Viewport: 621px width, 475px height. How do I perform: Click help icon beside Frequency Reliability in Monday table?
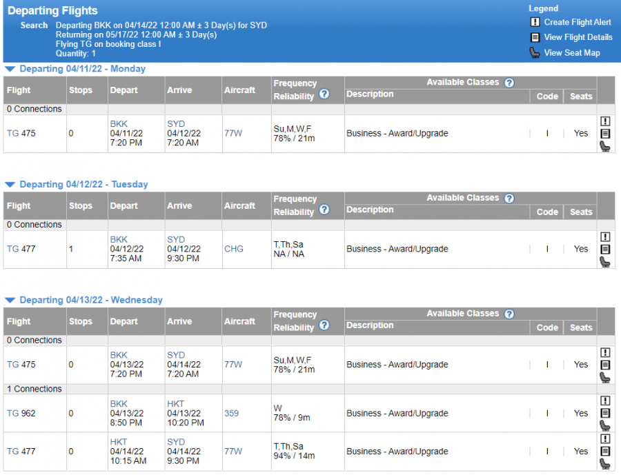coord(324,94)
